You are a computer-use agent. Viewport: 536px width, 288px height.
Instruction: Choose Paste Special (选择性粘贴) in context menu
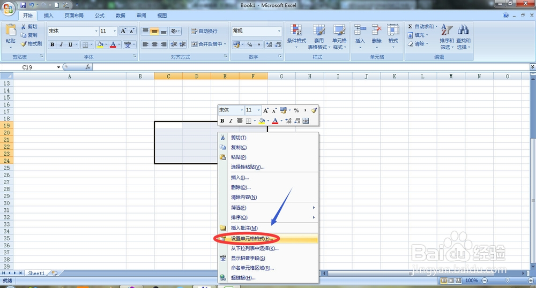click(x=269, y=167)
